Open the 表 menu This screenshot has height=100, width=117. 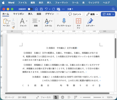pos(83,3)
